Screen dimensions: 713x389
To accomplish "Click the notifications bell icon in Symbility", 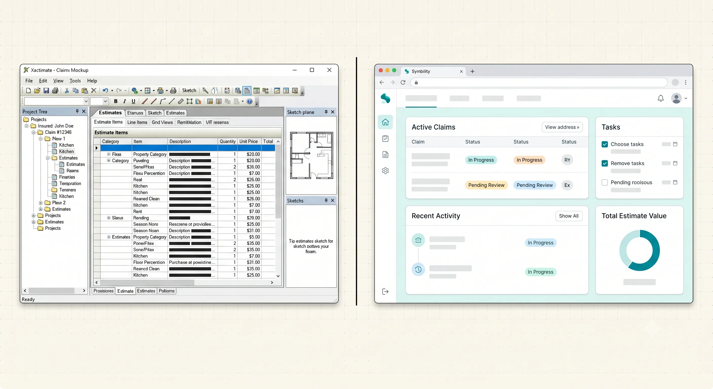I will click(x=661, y=98).
